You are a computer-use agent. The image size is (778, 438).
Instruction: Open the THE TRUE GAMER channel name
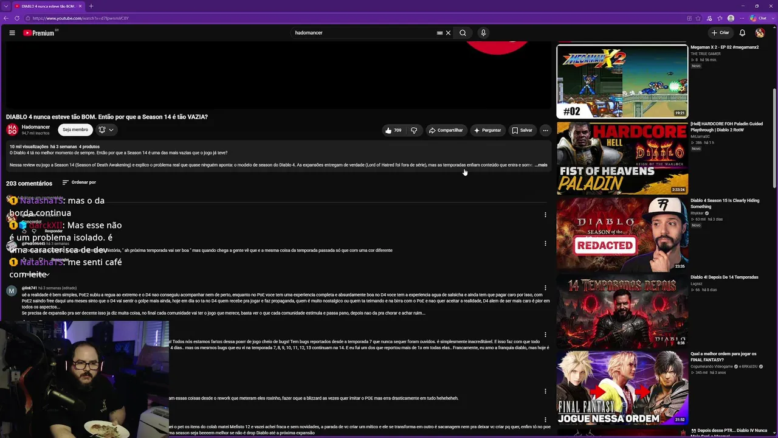coord(706,54)
